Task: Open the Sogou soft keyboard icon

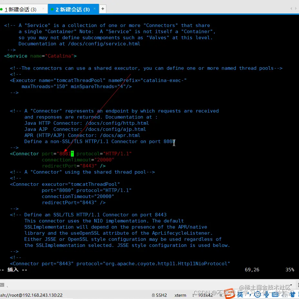Action: pos(275,294)
